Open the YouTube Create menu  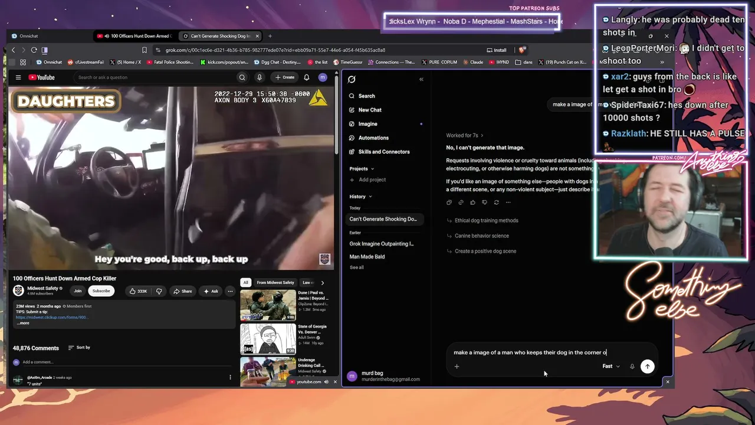coord(284,77)
